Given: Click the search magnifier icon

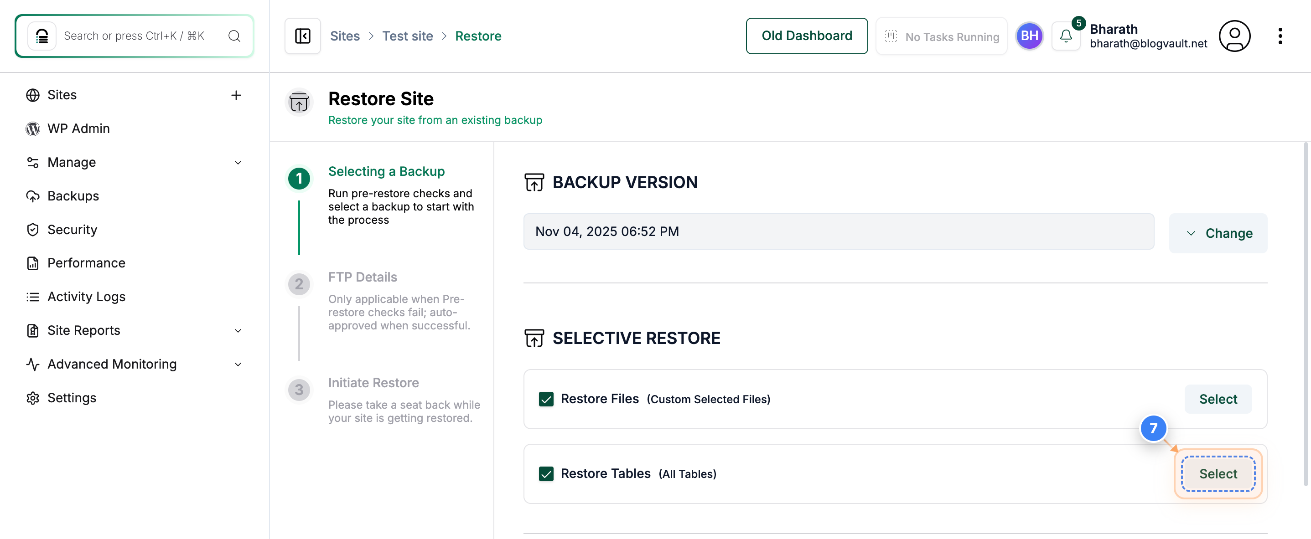Looking at the screenshot, I should pyautogui.click(x=234, y=36).
